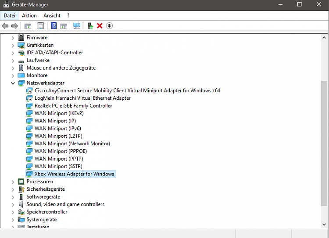The width and height of the screenshot is (329, 238).
Task: Scan for hardware changes monitor icon
Action: (77, 26)
